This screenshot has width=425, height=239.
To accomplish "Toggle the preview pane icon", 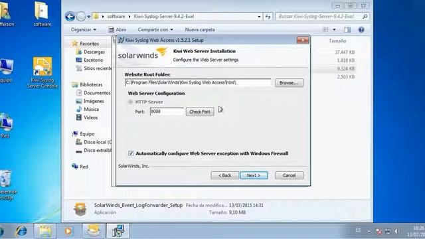I will click(347, 29).
